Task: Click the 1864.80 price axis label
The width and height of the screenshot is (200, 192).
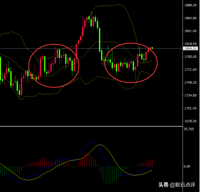Action: (x=190, y=18)
